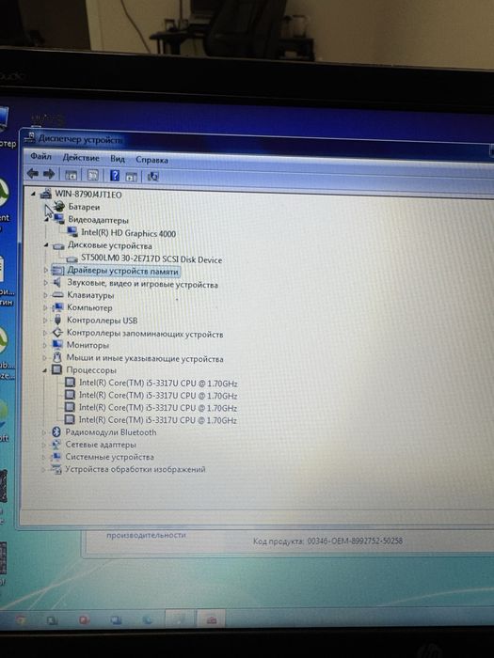Select the last Intel(R) Core(TM) i5-3317U processor label

(x=158, y=419)
